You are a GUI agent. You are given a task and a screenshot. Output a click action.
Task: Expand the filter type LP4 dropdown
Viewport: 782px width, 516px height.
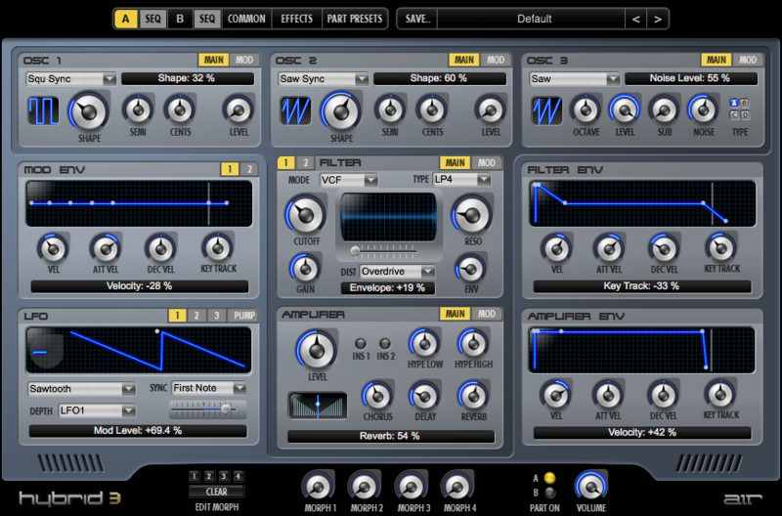coord(463,180)
